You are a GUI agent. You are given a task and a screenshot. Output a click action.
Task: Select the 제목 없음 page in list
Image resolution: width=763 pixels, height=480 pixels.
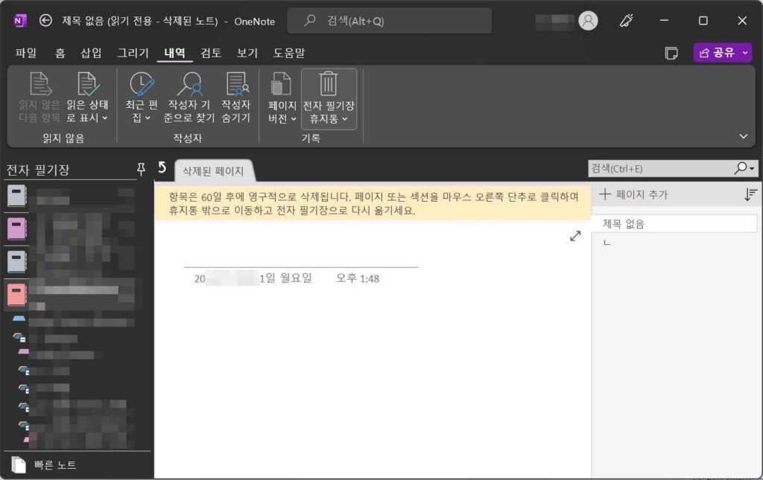[x=674, y=223]
